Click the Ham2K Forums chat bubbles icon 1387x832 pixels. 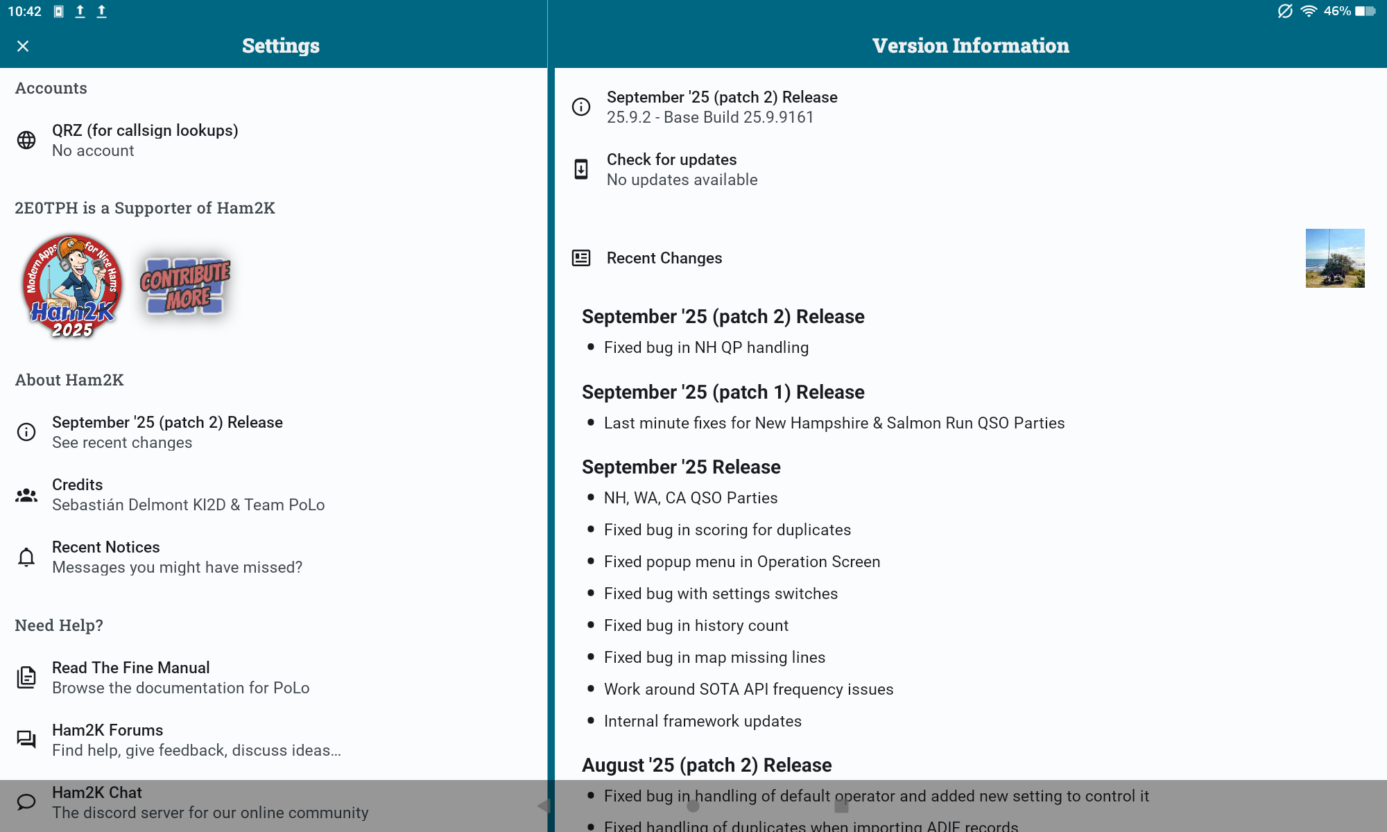pyautogui.click(x=26, y=740)
